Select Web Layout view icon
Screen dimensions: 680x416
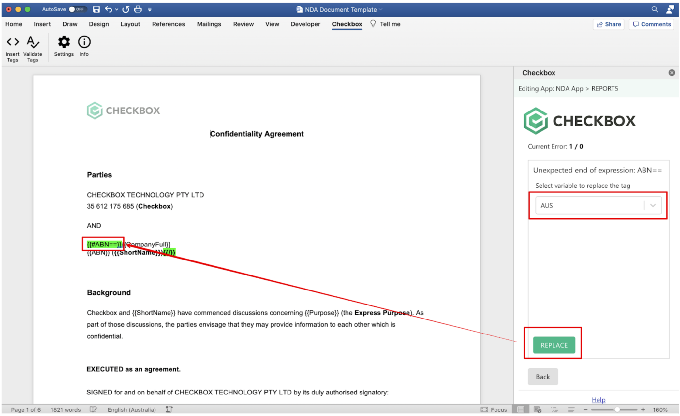tap(538, 409)
